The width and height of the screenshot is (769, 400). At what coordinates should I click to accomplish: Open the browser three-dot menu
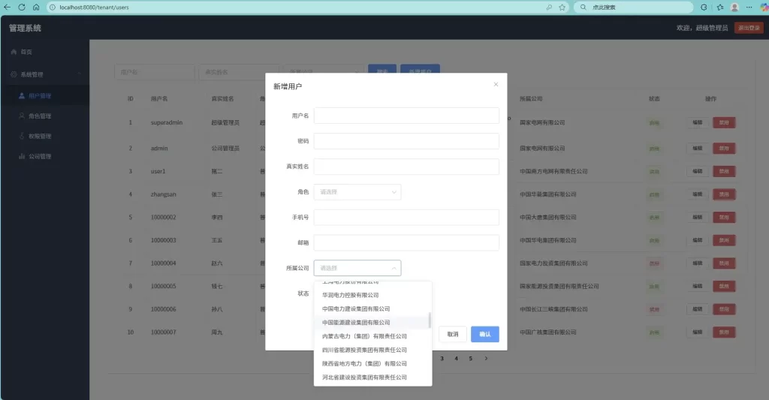(749, 8)
